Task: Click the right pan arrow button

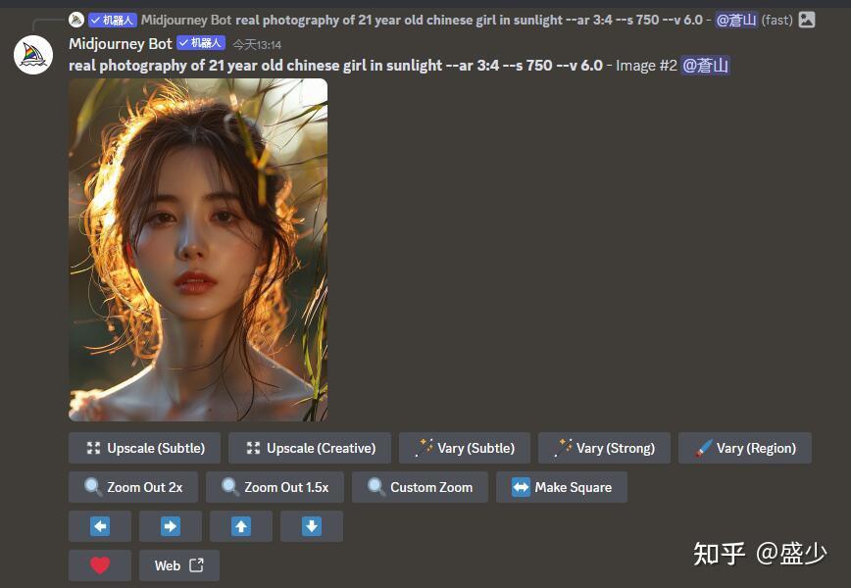Action: pos(170,526)
